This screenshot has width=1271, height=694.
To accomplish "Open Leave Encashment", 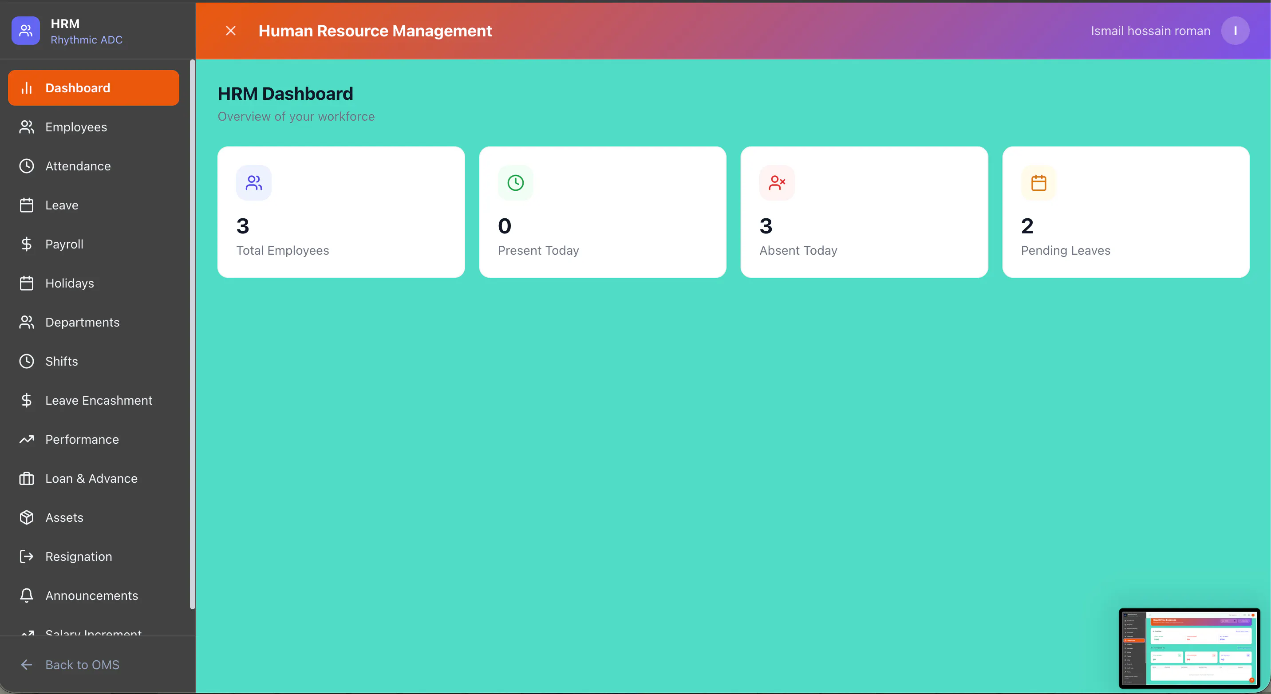I will (x=93, y=400).
